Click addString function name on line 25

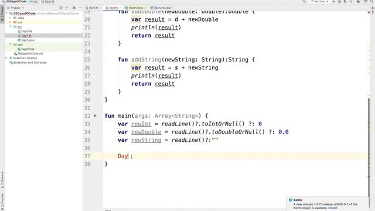146,60
